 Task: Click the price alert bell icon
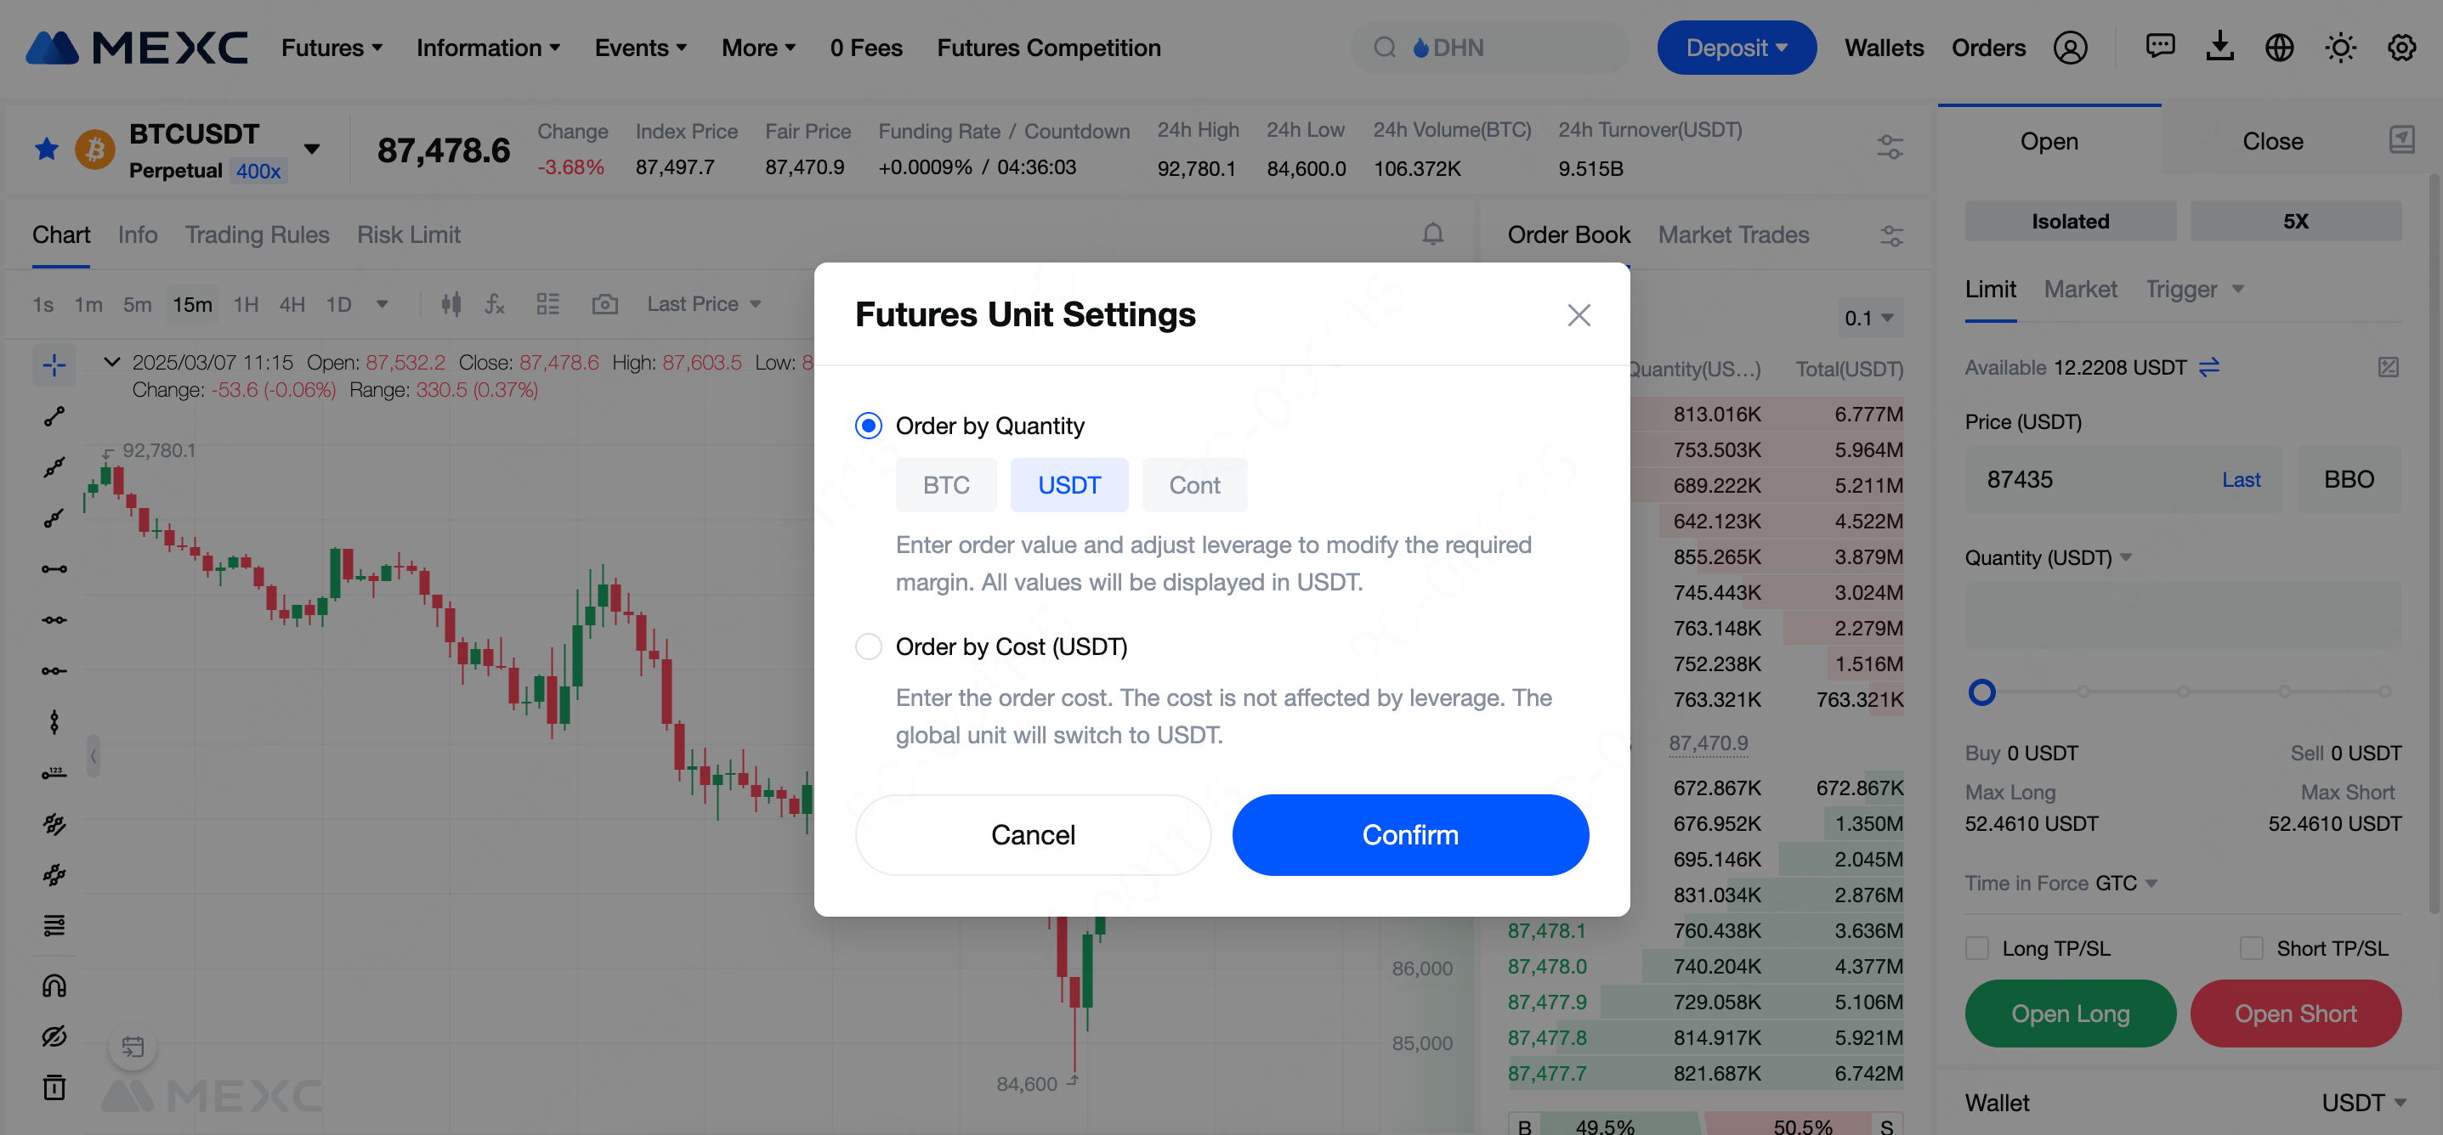[1432, 234]
